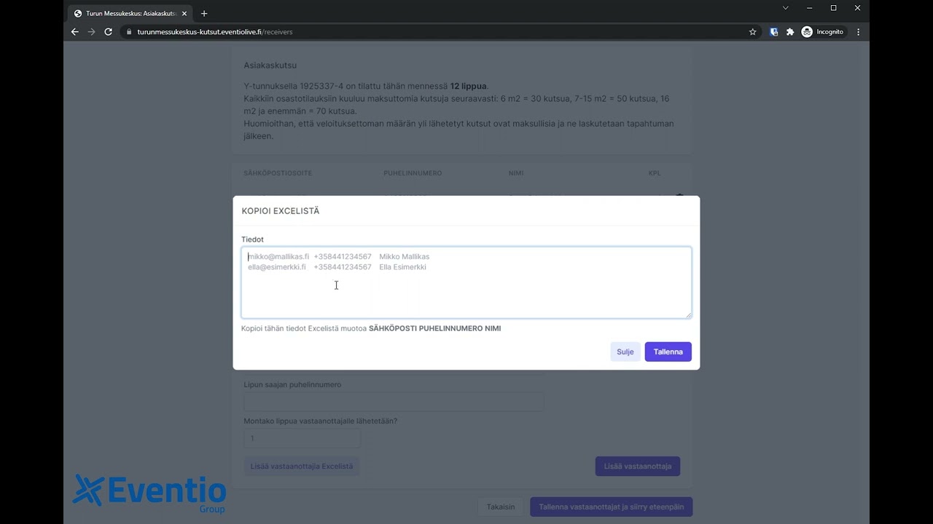Click the resize grip of the Tiedot textarea

[687, 314]
